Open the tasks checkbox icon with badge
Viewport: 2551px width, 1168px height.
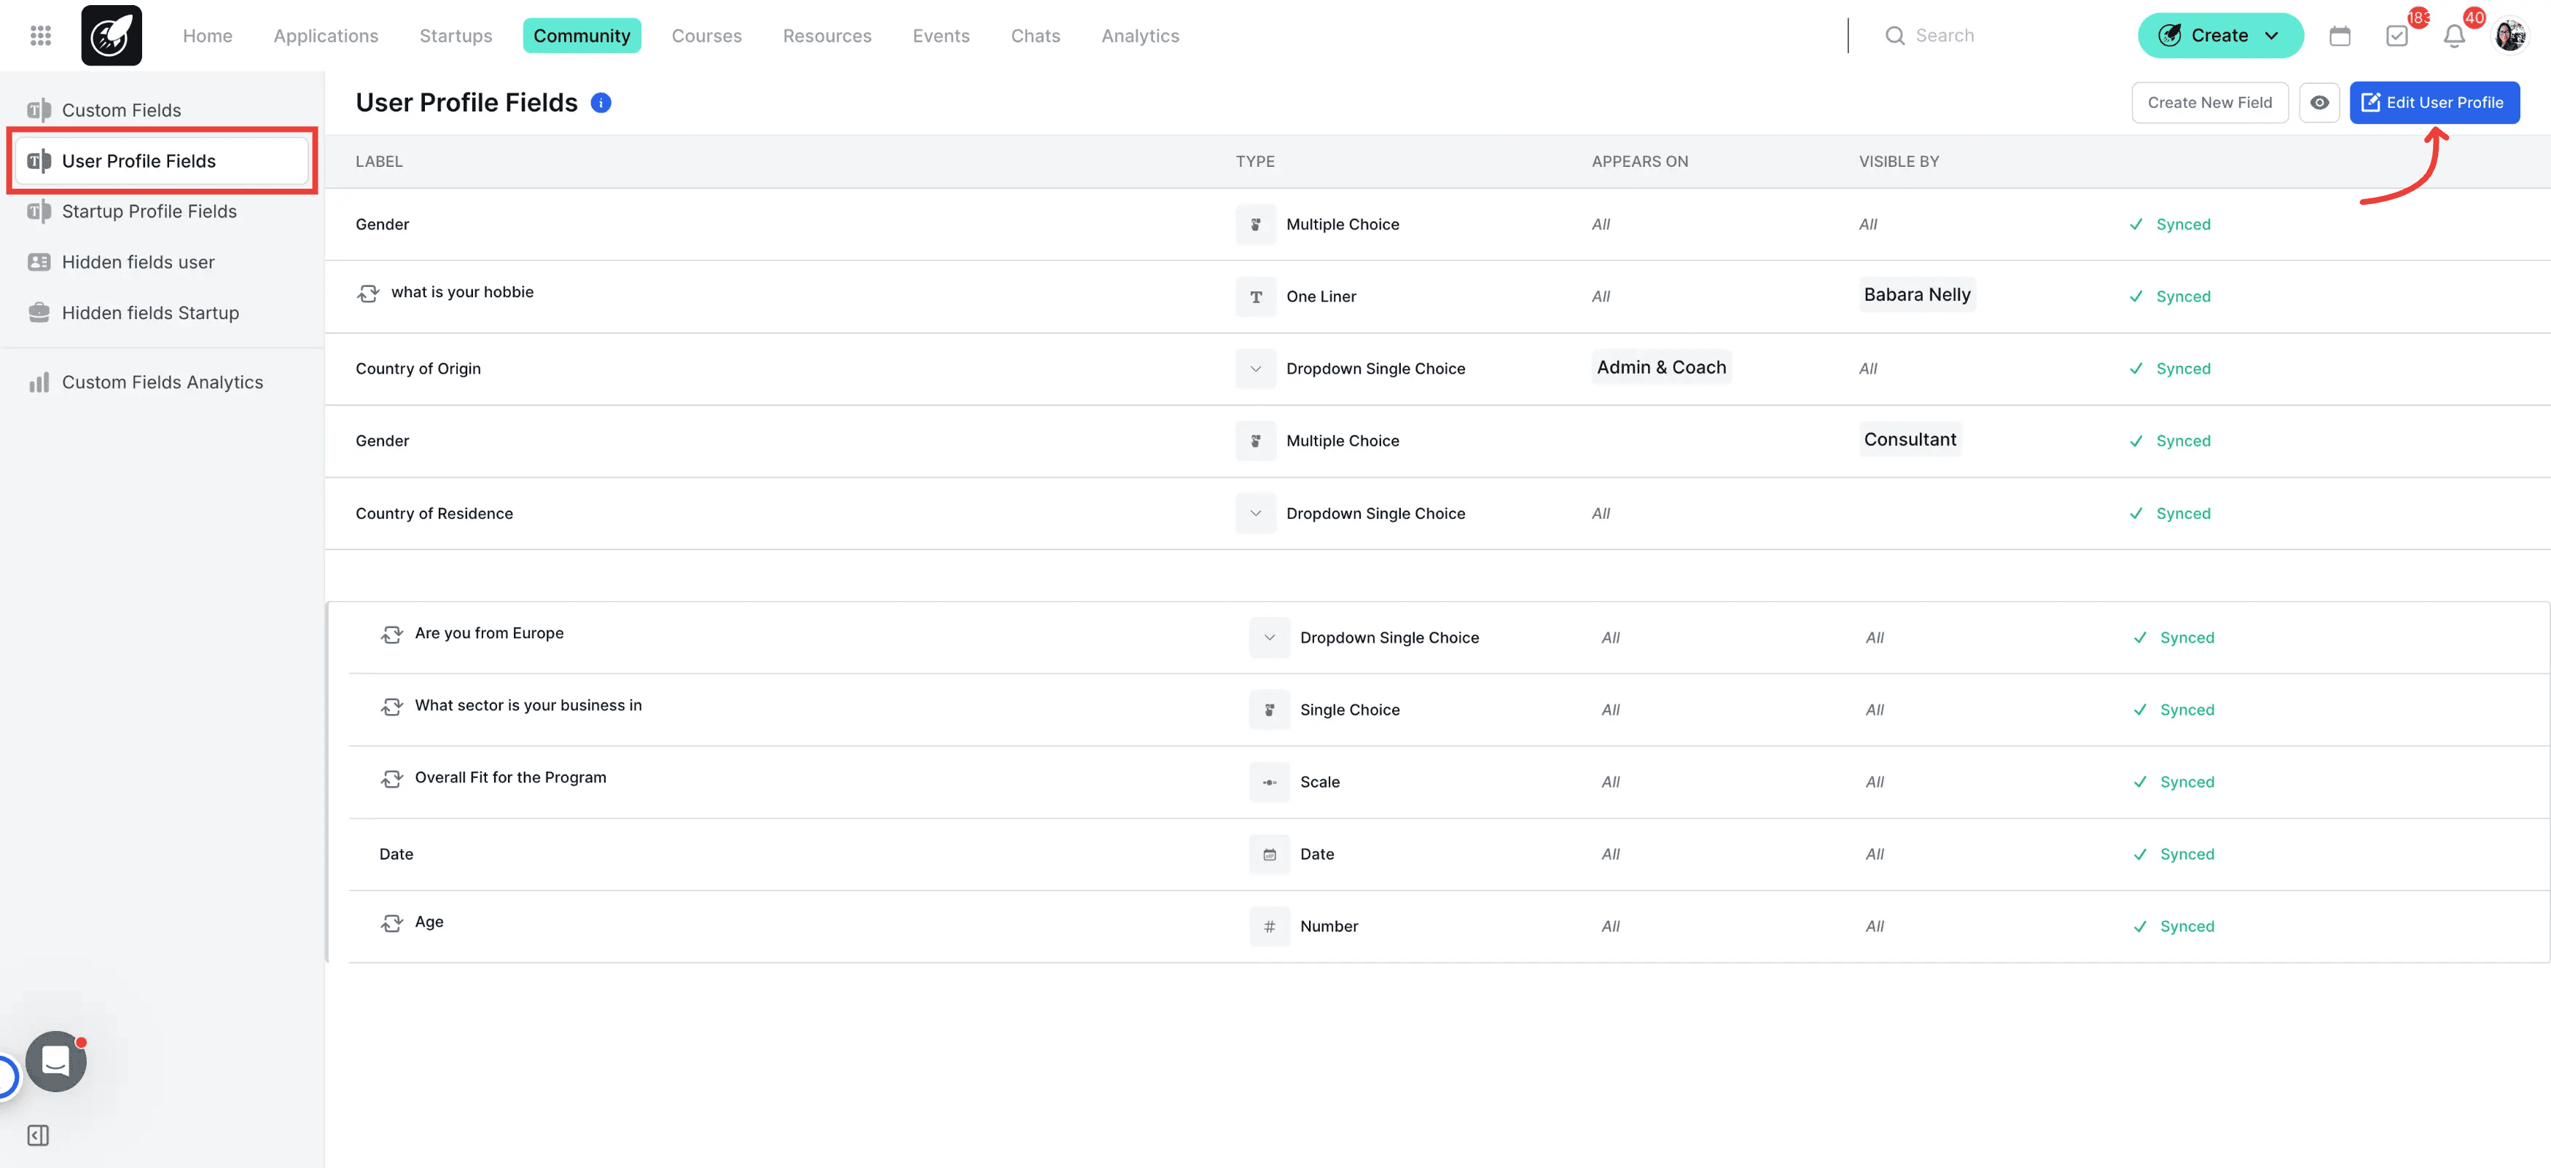point(2397,36)
